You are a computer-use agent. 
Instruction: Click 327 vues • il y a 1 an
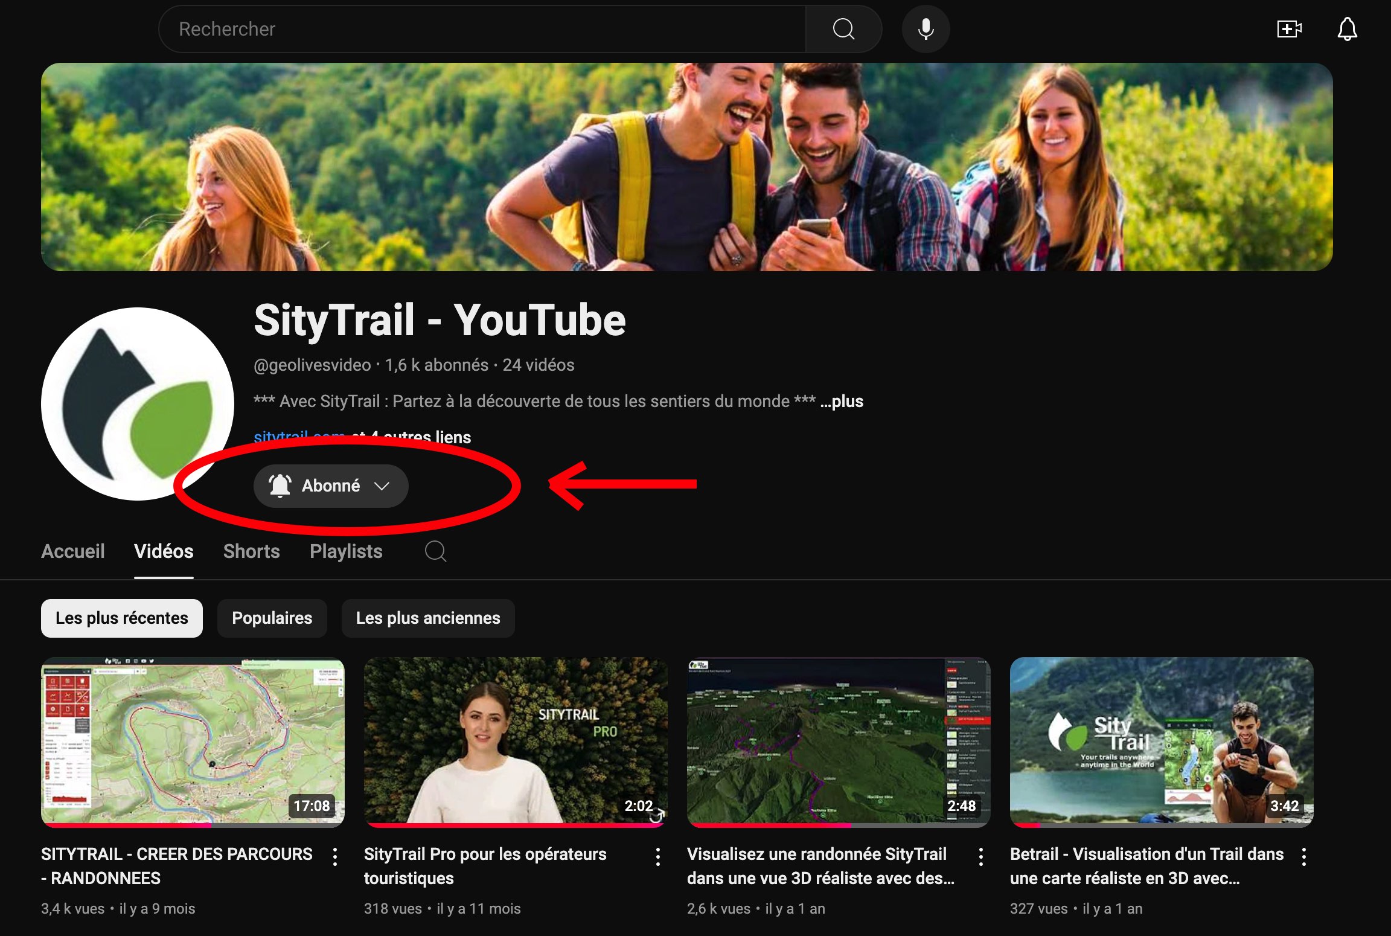point(1076,909)
